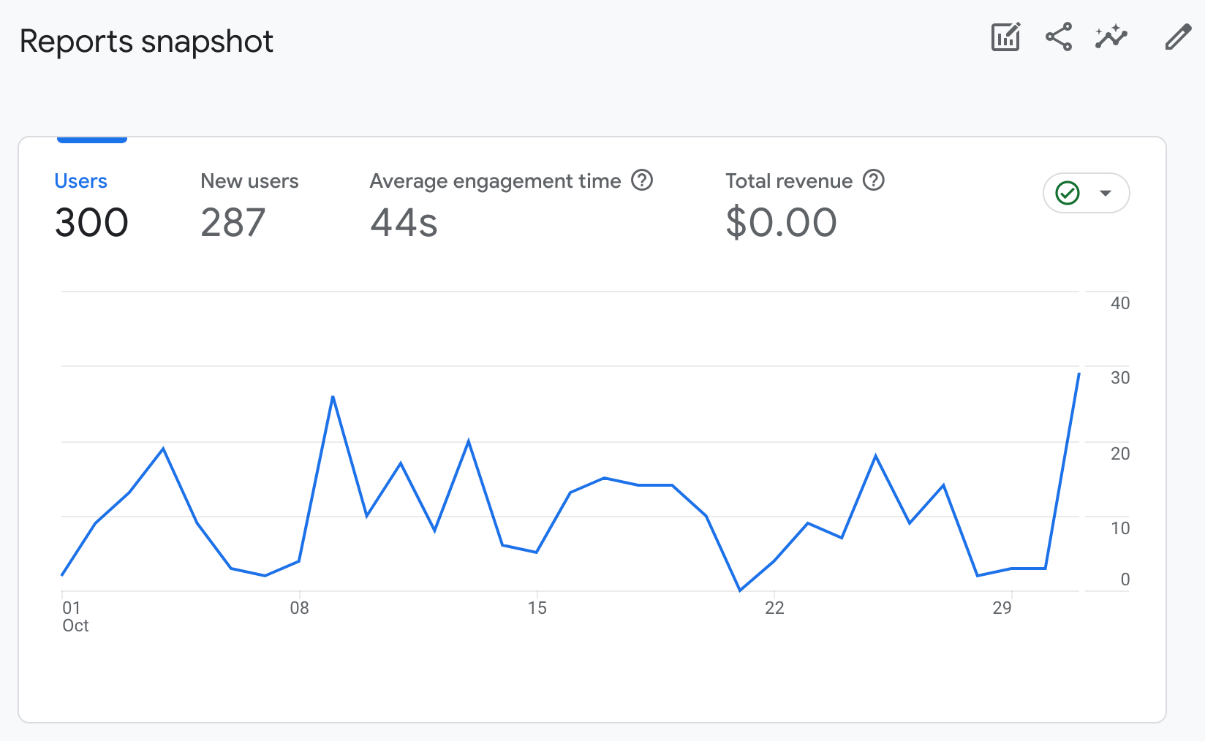Expand the data quality dropdown arrow
Image resolution: width=1205 pixels, height=741 pixels.
coord(1106,193)
